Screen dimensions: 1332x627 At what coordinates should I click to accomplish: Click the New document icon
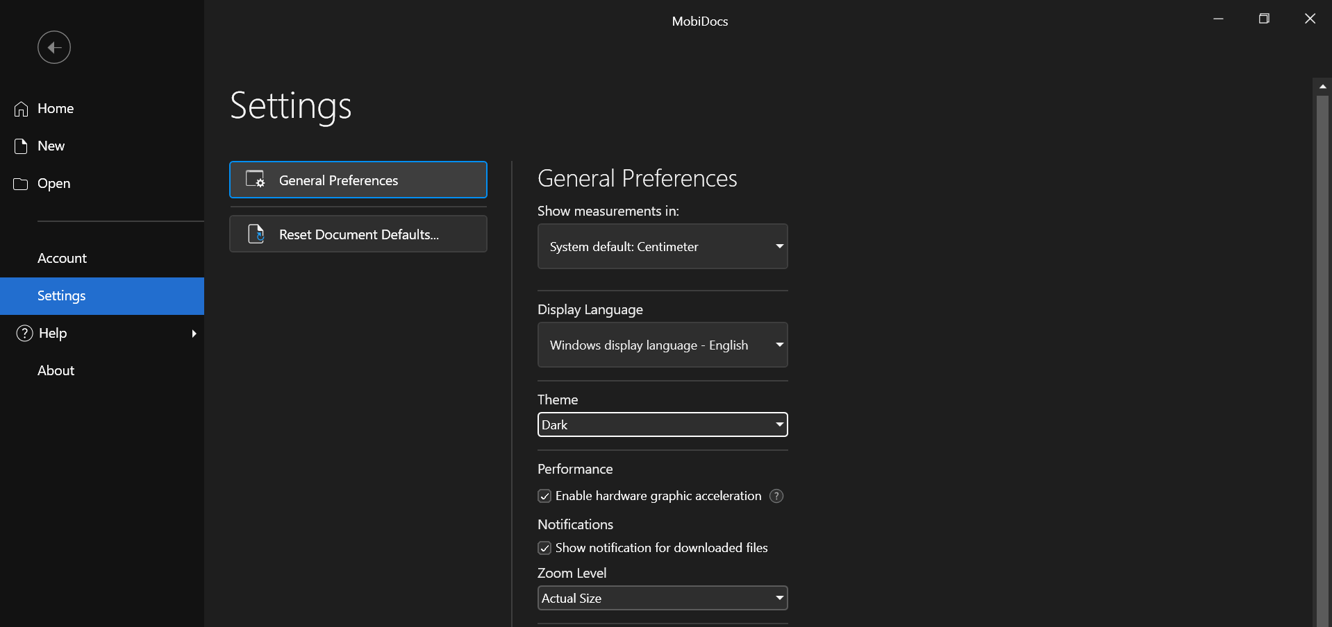[21, 146]
